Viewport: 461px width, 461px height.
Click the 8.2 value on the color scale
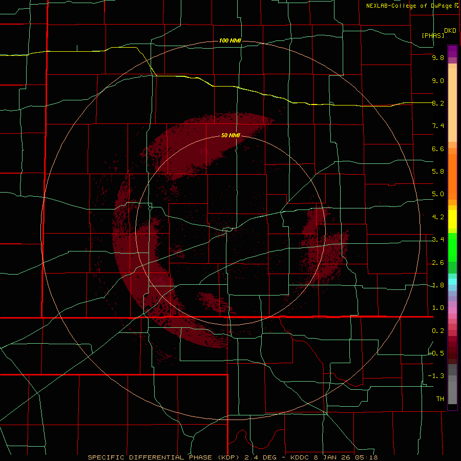click(x=438, y=103)
